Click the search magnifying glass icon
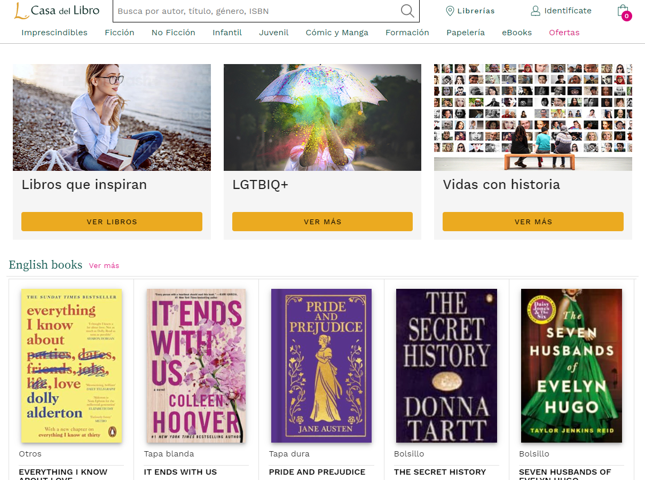 point(407,11)
